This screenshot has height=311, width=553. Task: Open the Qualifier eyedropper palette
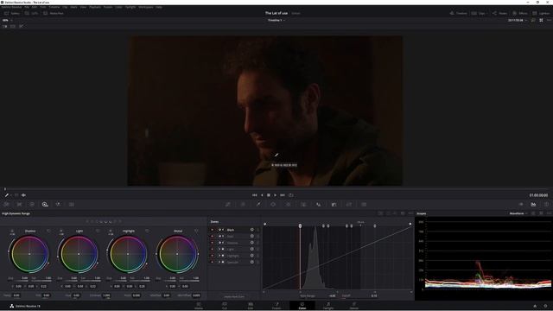click(x=258, y=205)
